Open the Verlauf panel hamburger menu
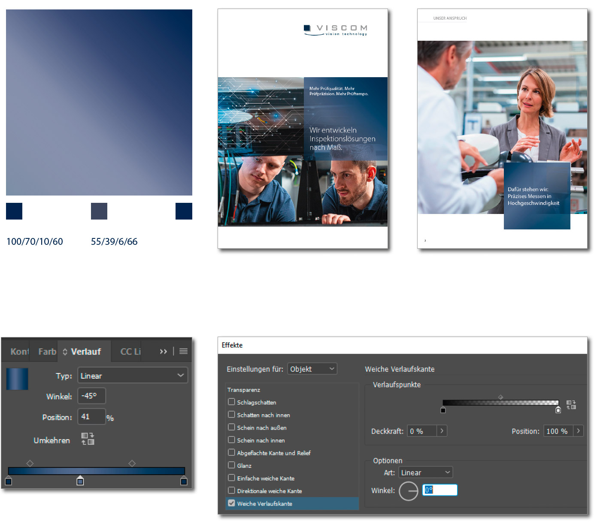The height and width of the screenshot is (527, 597). point(183,351)
